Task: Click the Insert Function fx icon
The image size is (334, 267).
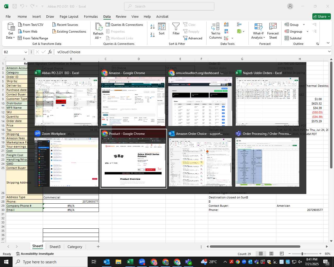Action: pos(50,52)
